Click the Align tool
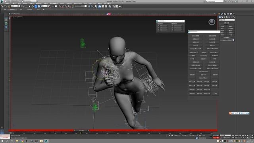Screen dimensions: 254x143 click(92, 6)
